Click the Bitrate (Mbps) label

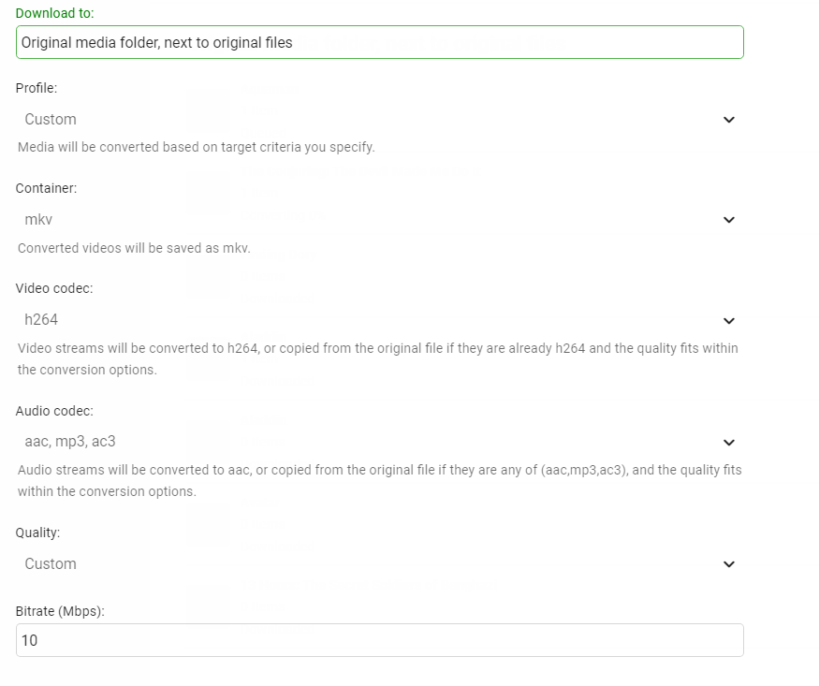60,611
